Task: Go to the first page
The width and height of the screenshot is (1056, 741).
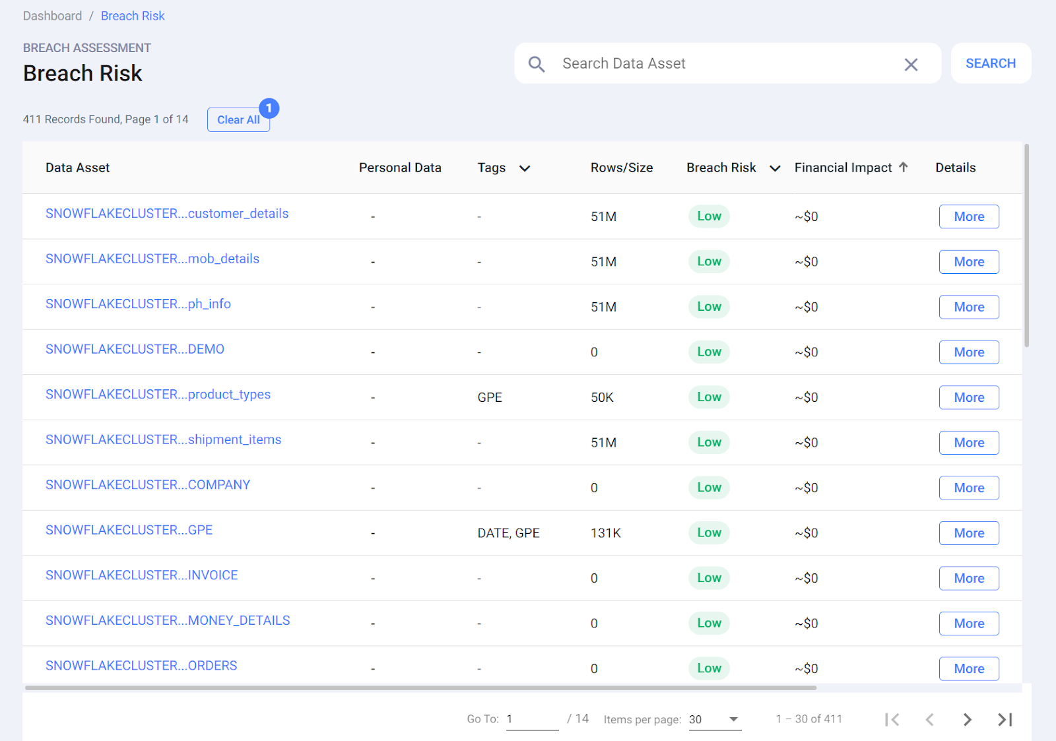Action: pyautogui.click(x=892, y=719)
